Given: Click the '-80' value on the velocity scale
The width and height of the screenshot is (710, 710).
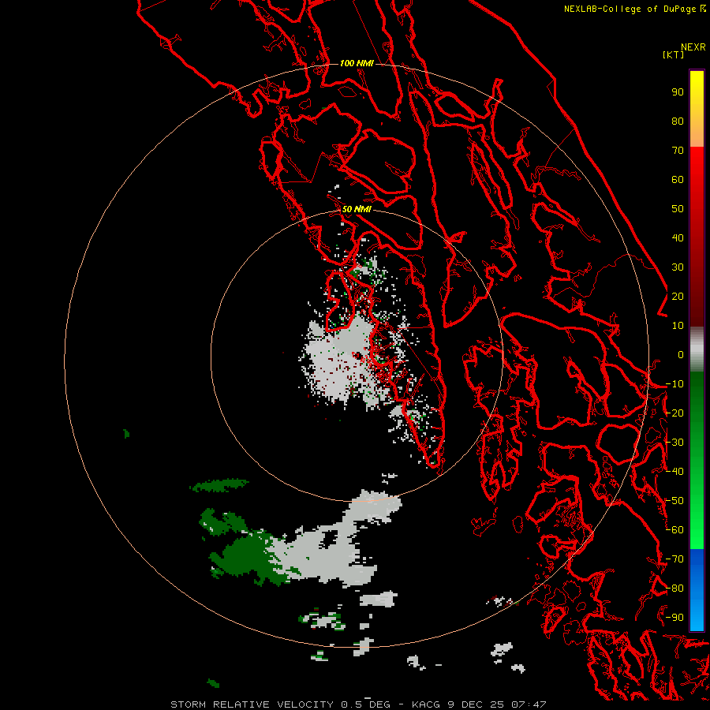Looking at the screenshot, I should click(674, 589).
